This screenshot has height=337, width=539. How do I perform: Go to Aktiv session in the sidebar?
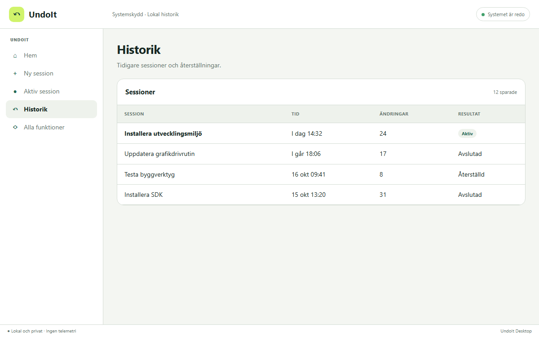point(51,91)
